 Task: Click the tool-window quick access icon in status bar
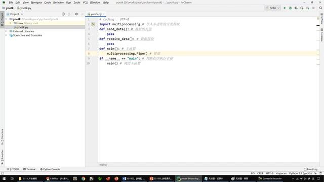point(3,173)
